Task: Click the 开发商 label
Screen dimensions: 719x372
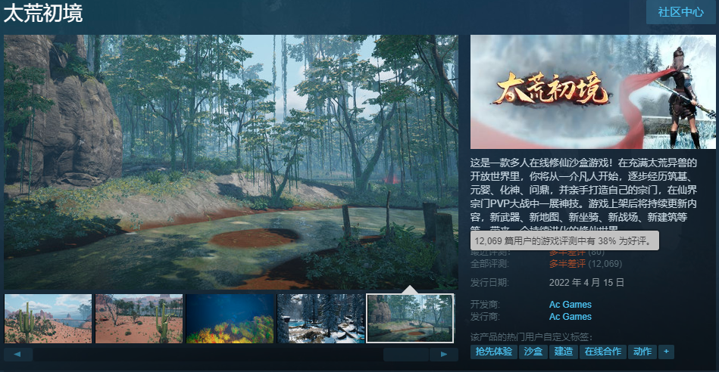Action: [x=485, y=304]
